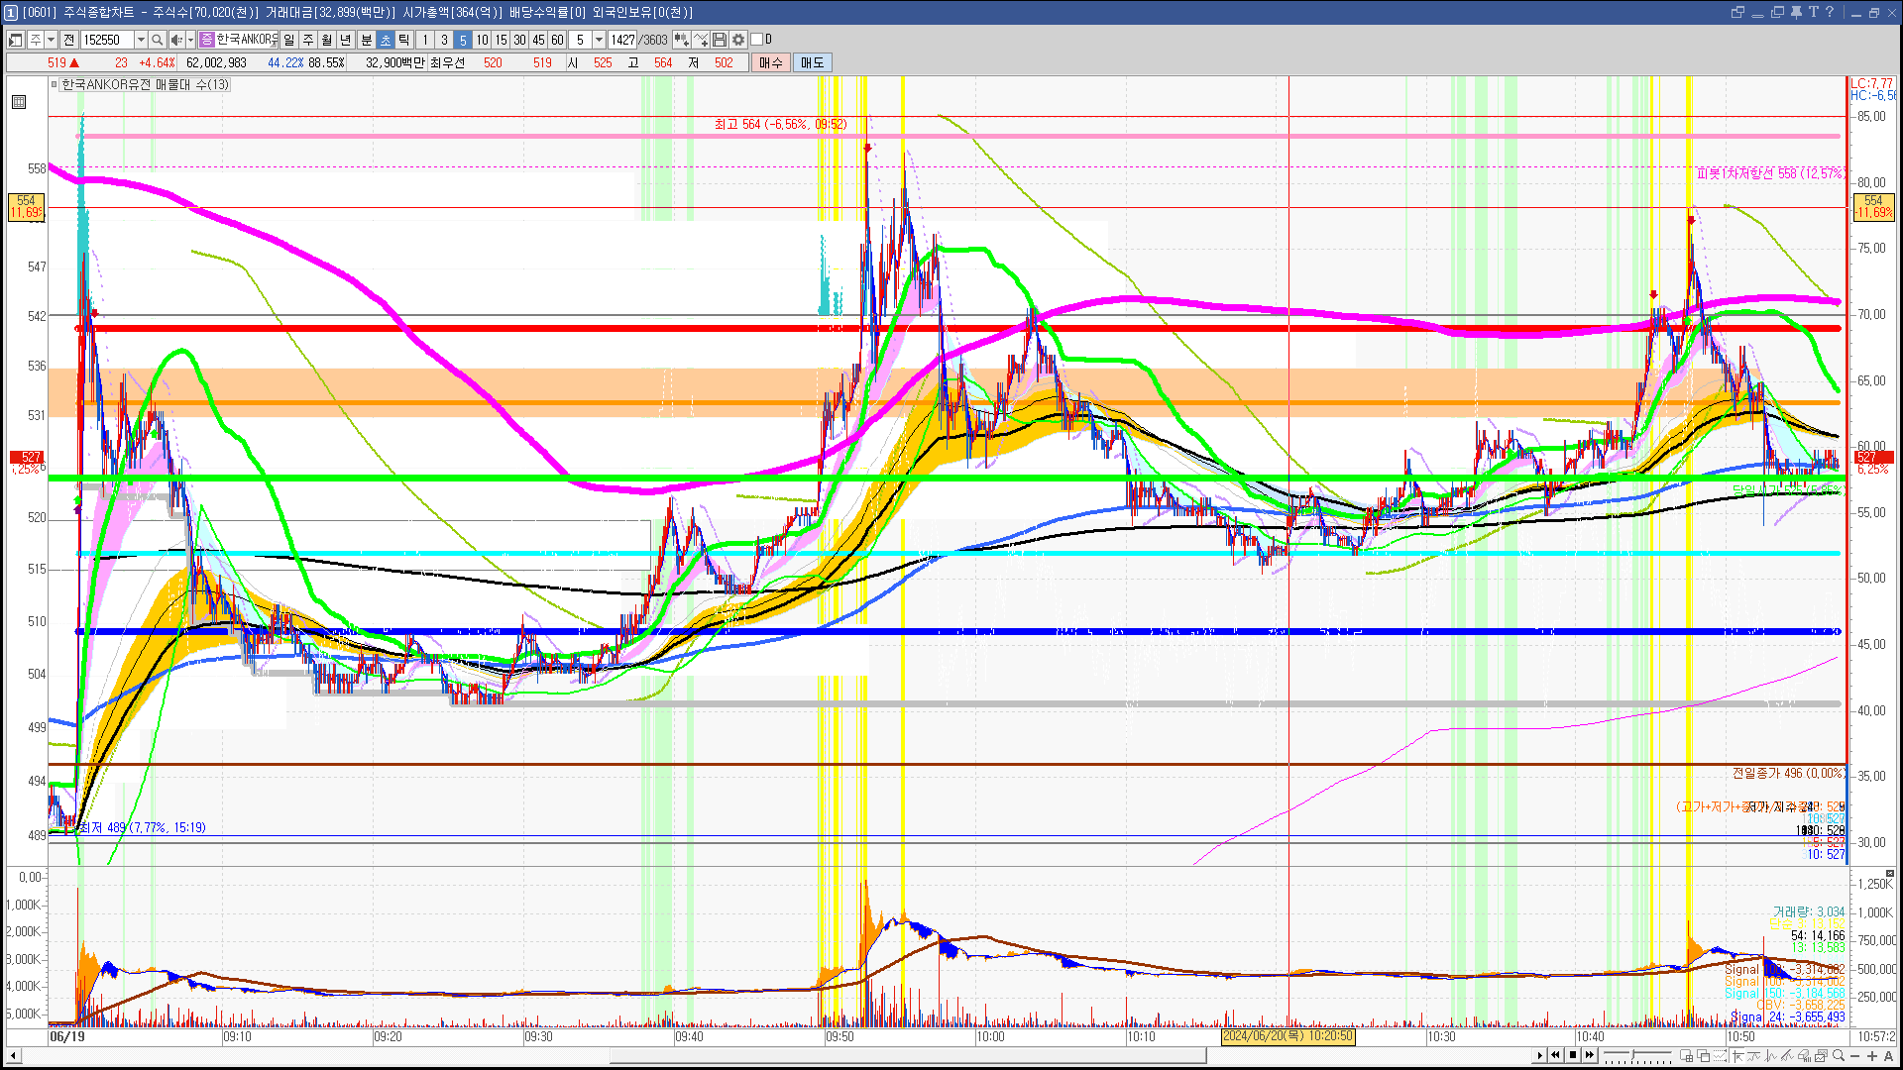Viewport: 1903px width, 1070px height.
Task: Select the 분 (minute) period toggle
Action: pyautogui.click(x=366, y=40)
